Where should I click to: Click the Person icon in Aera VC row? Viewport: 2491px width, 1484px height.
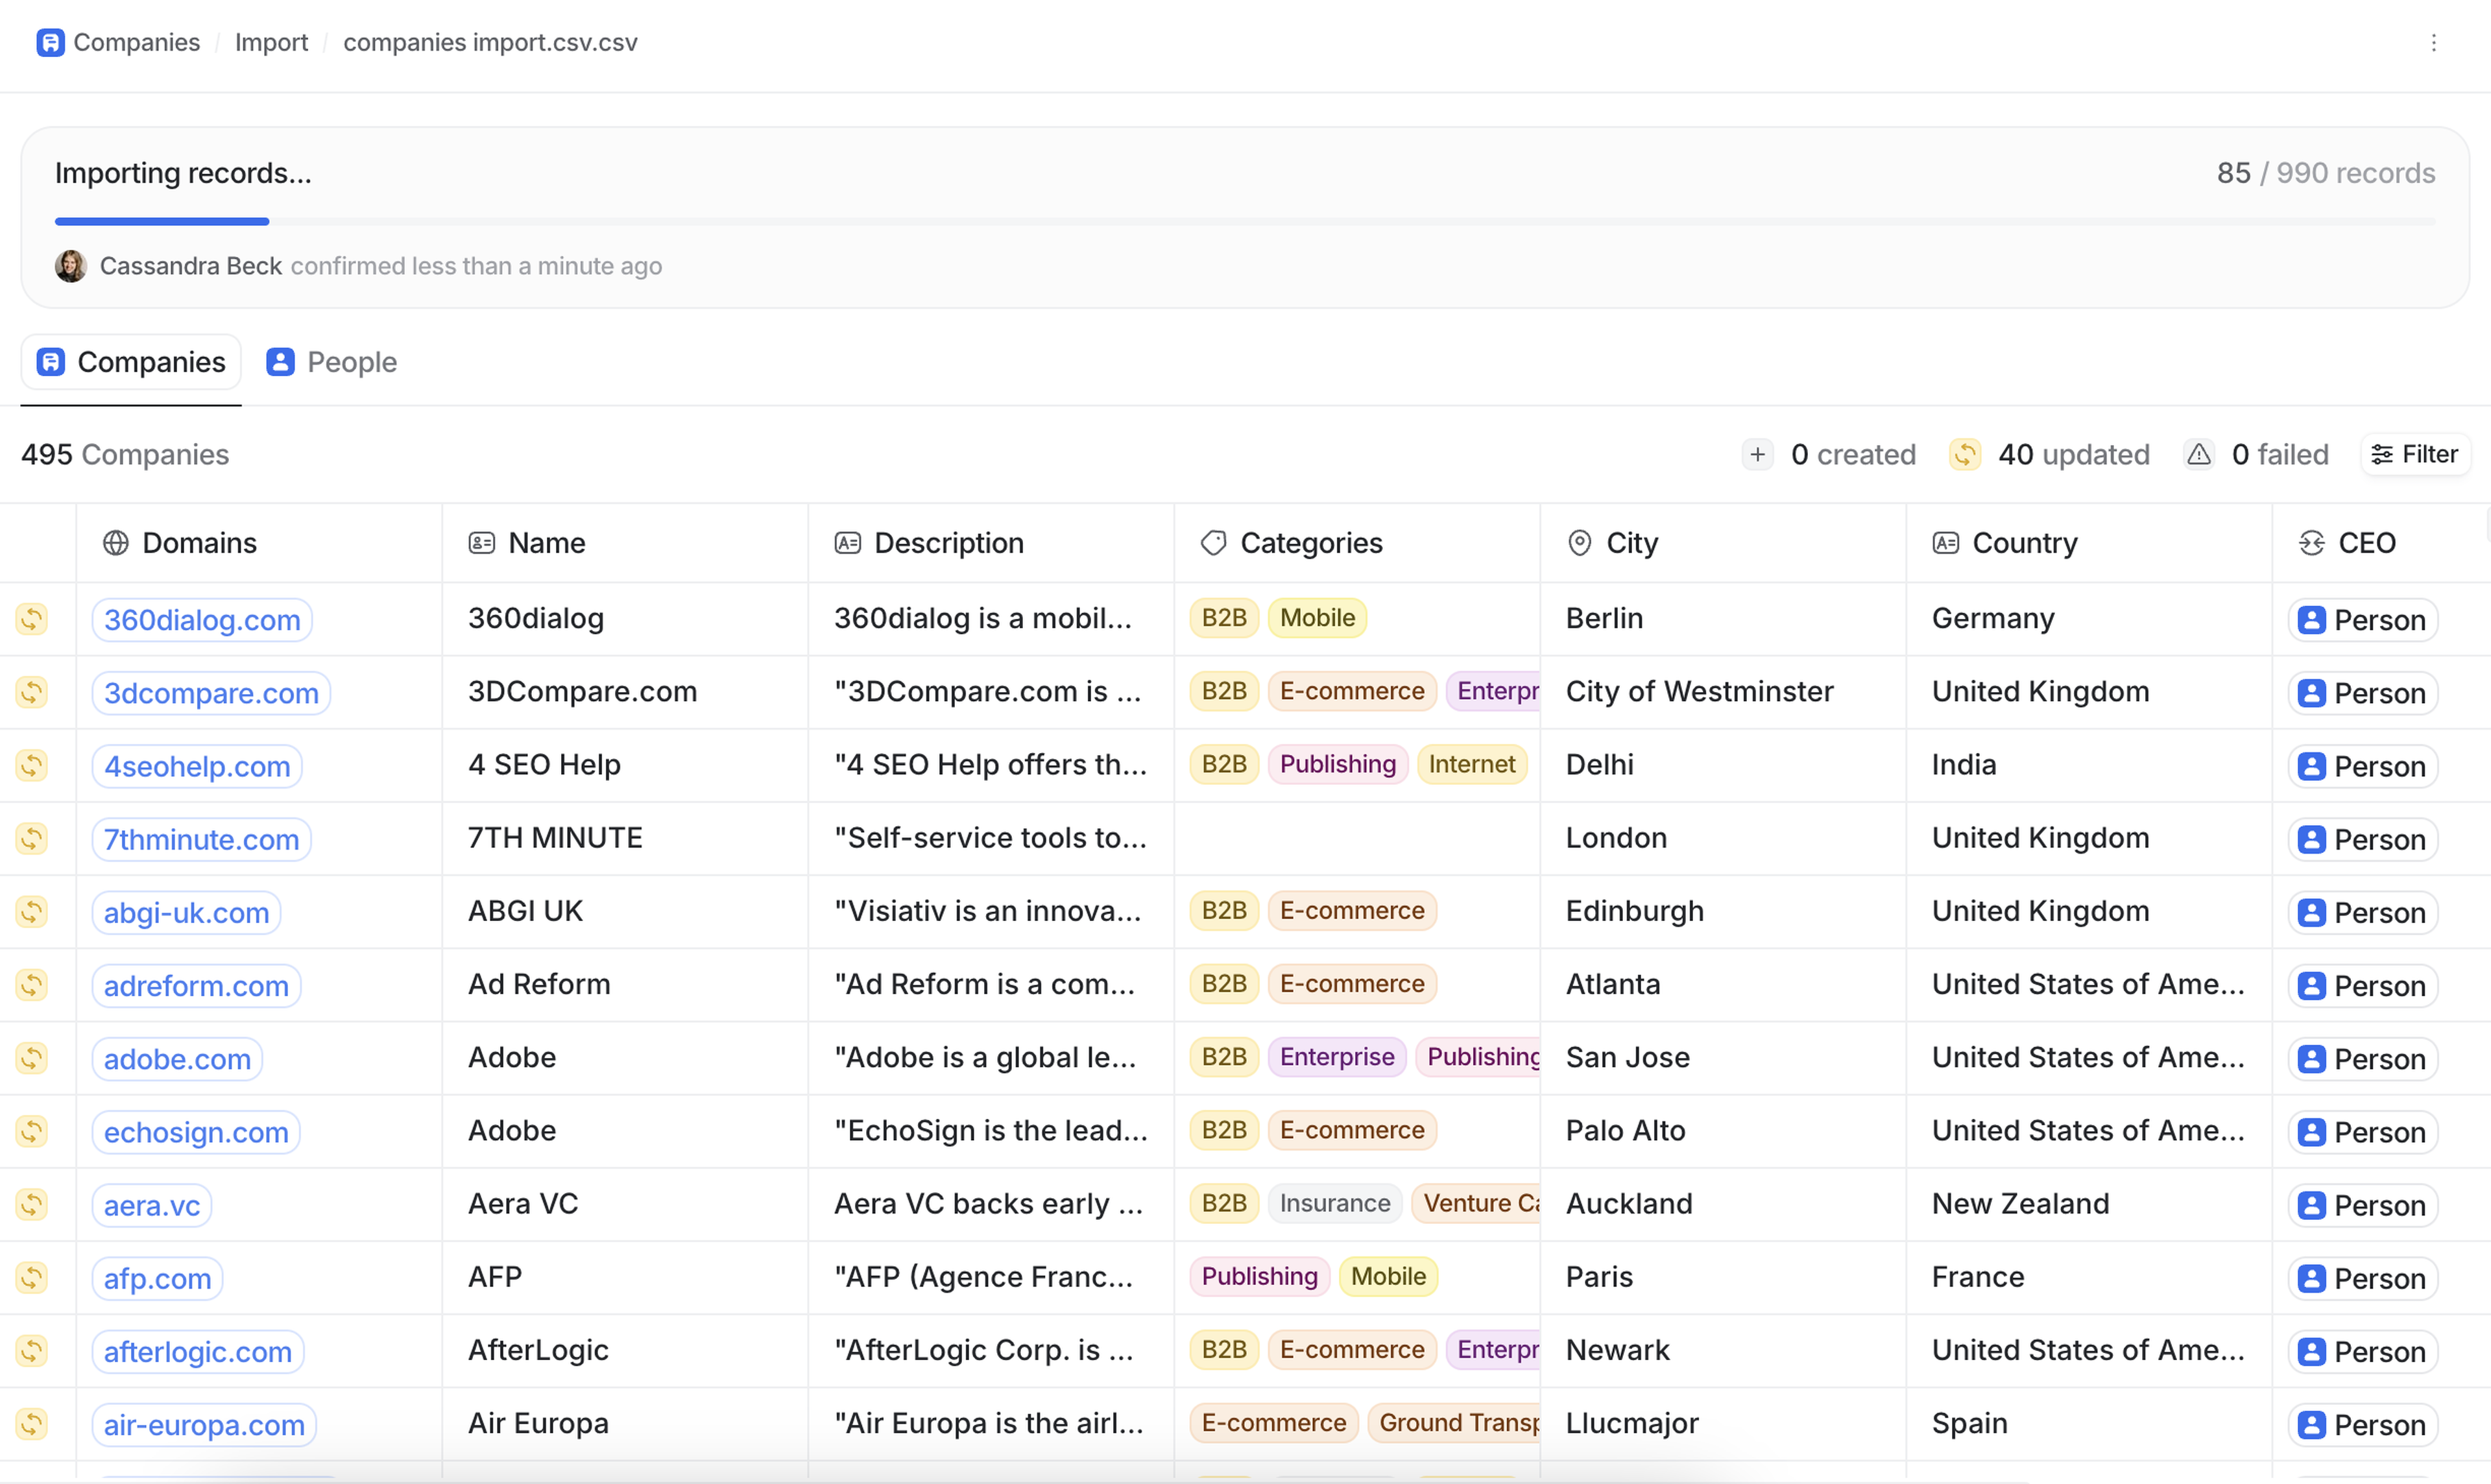pyautogui.click(x=2311, y=1205)
